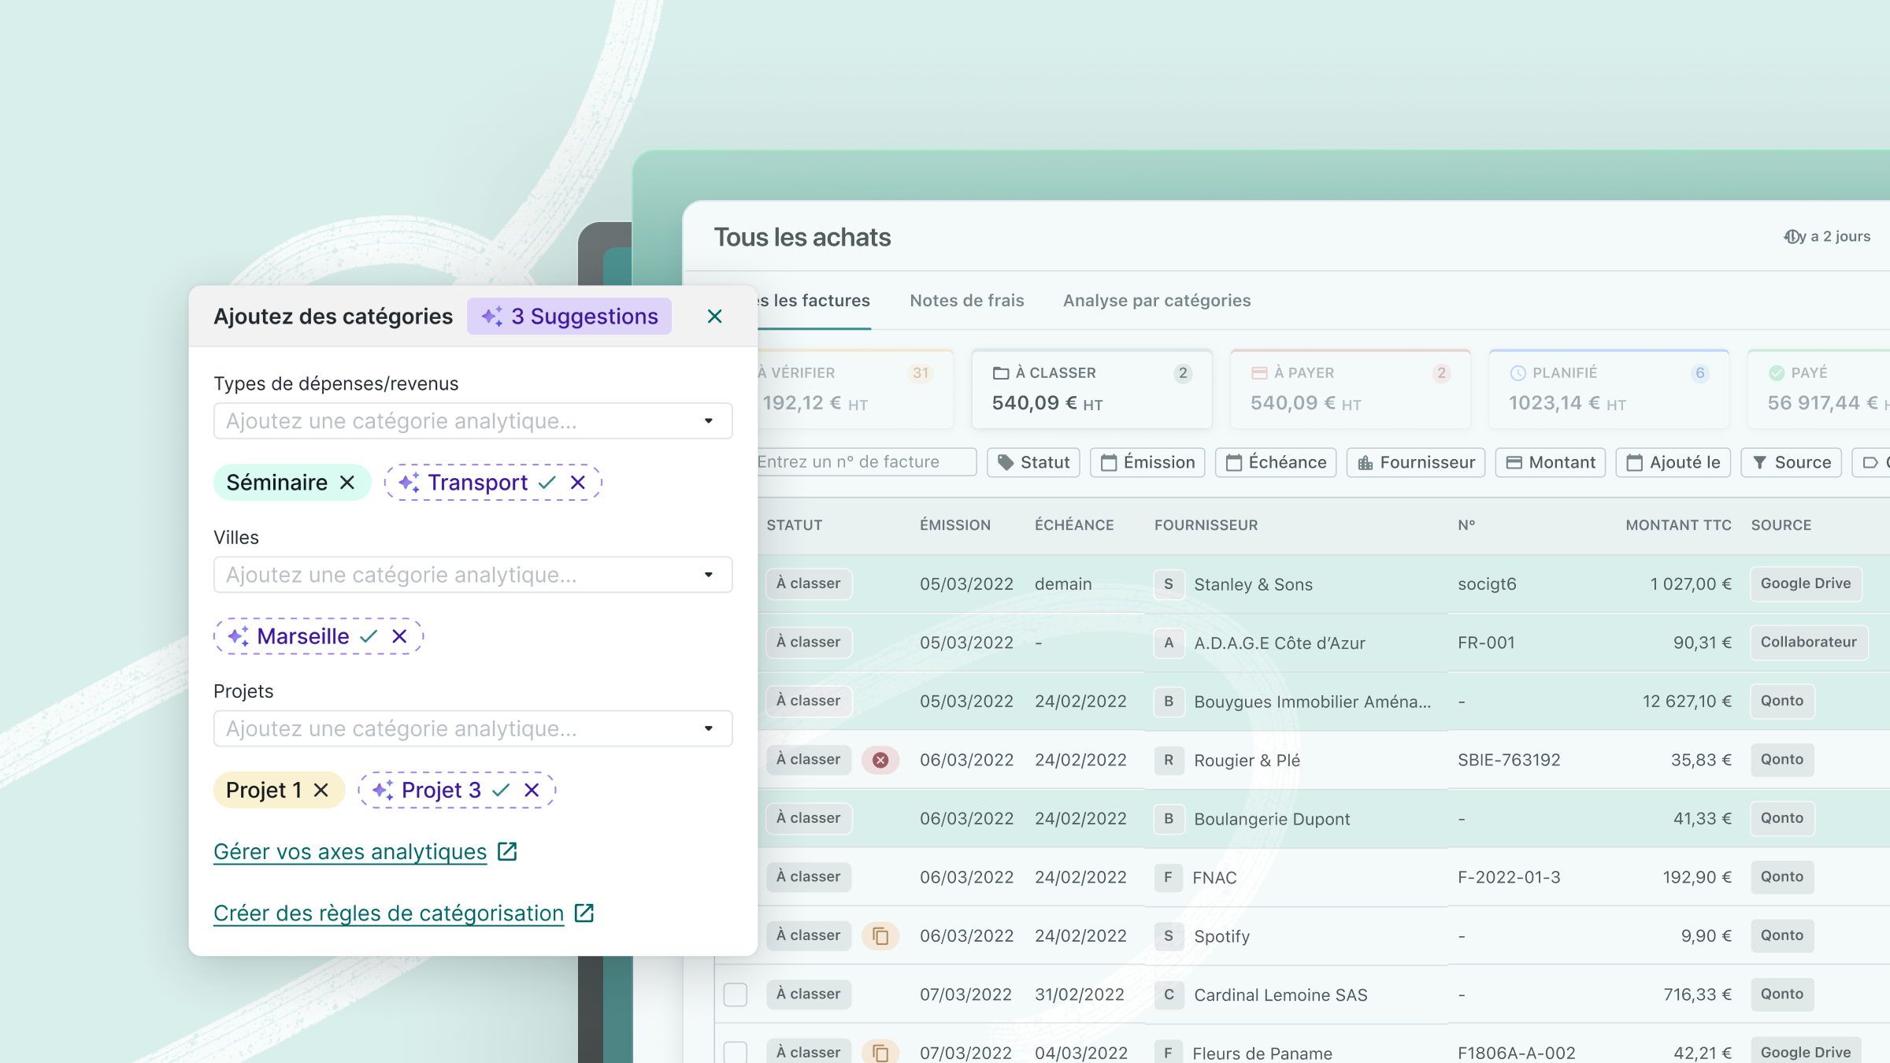
Task: Sort by Fournisseur column header
Action: tap(1206, 525)
